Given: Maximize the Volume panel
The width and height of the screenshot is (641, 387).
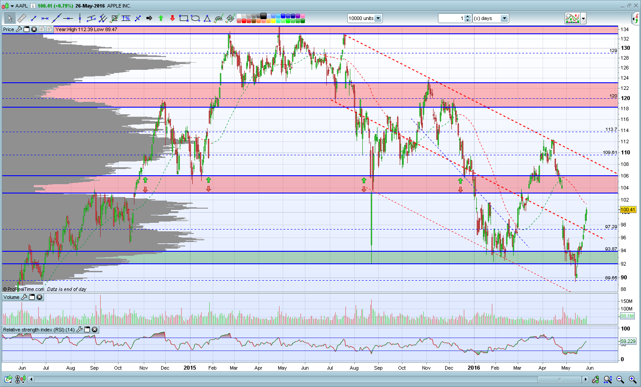Looking at the screenshot, I should (x=32, y=297).
